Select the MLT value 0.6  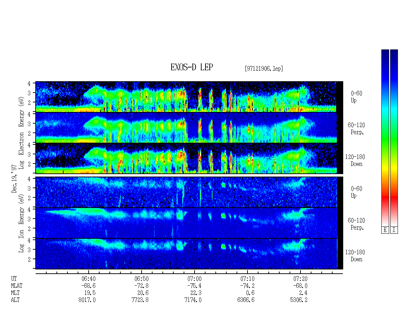[x=250, y=293]
